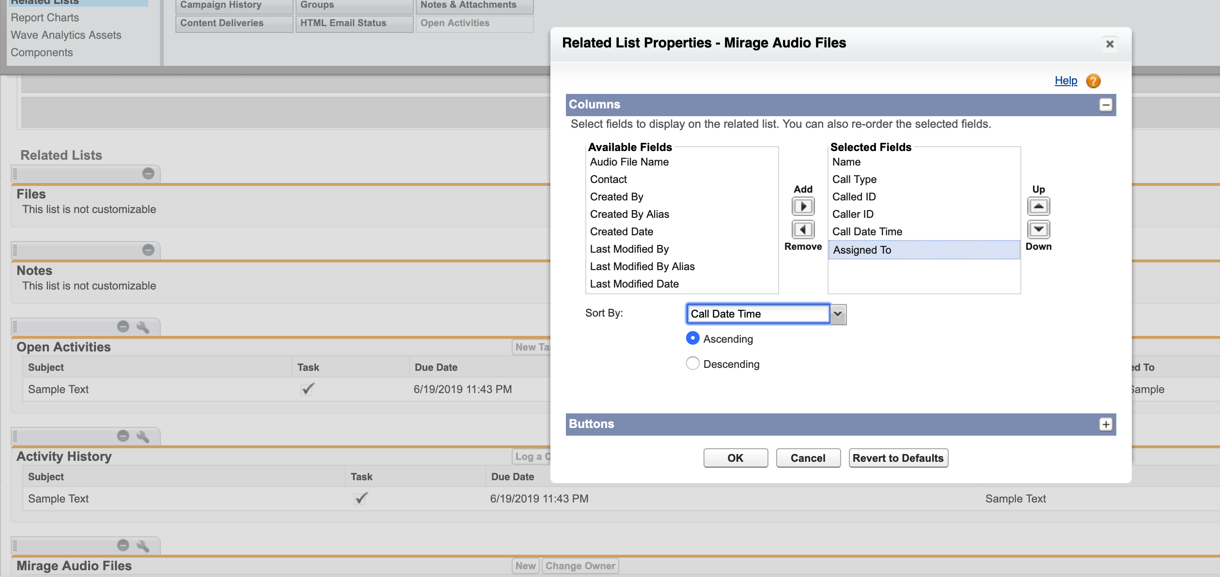Select Ascending sort order
The height and width of the screenshot is (577, 1220).
[x=693, y=338]
